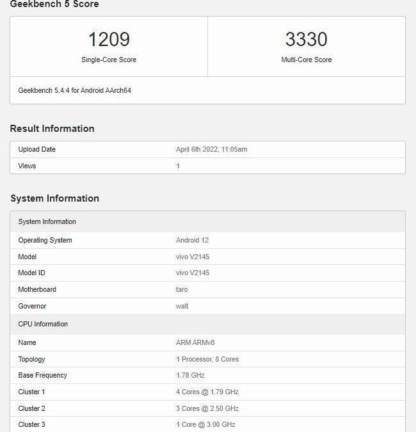The width and height of the screenshot is (416, 432).
Task: Click the vivo V2145 value in Model row
Action: [x=193, y=257]
